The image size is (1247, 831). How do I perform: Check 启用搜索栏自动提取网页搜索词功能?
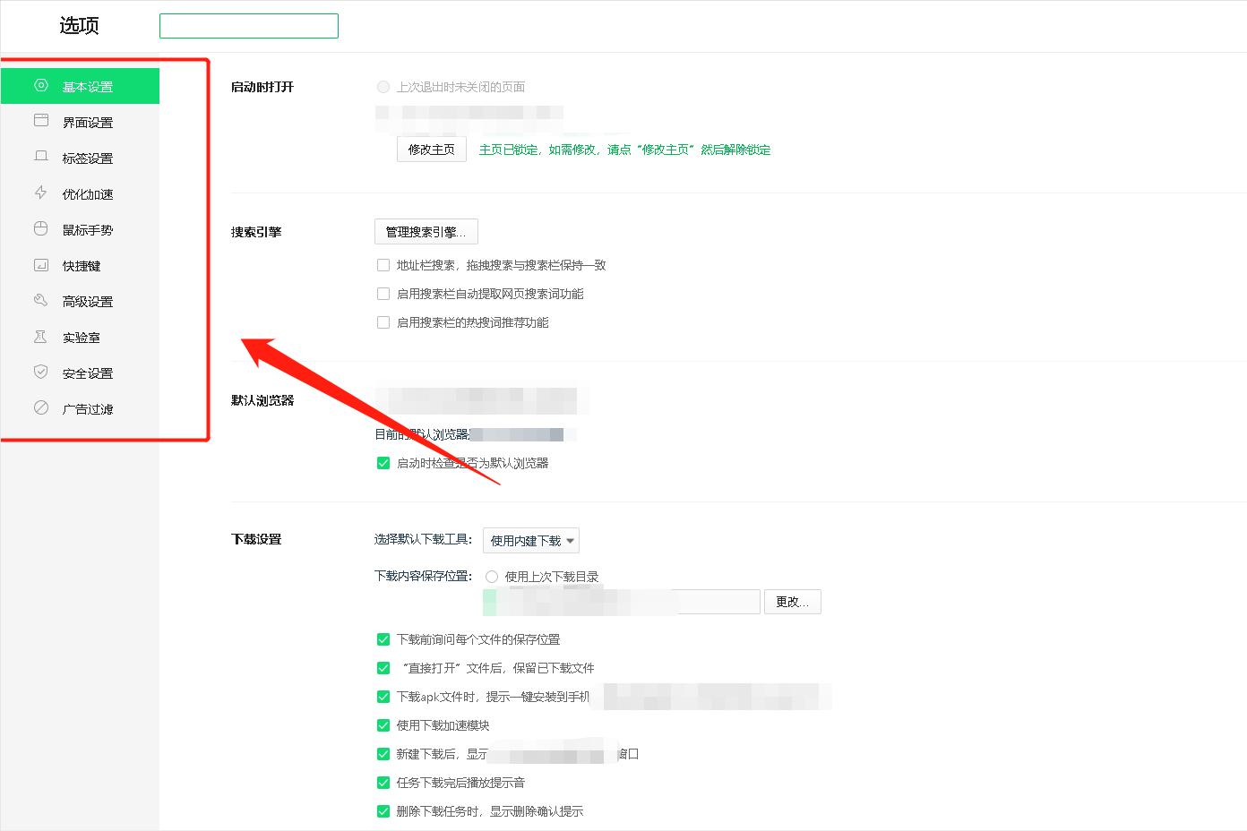pos(383,294)
